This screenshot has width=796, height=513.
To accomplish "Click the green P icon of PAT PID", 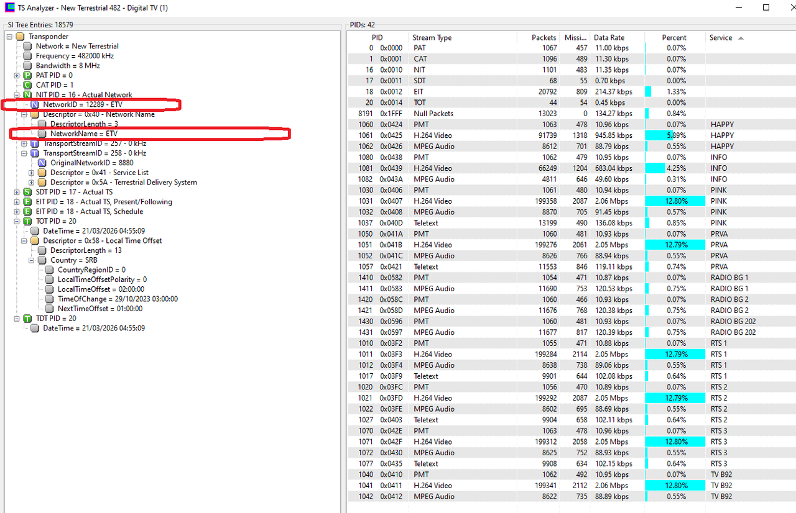I will click(27, 75).
